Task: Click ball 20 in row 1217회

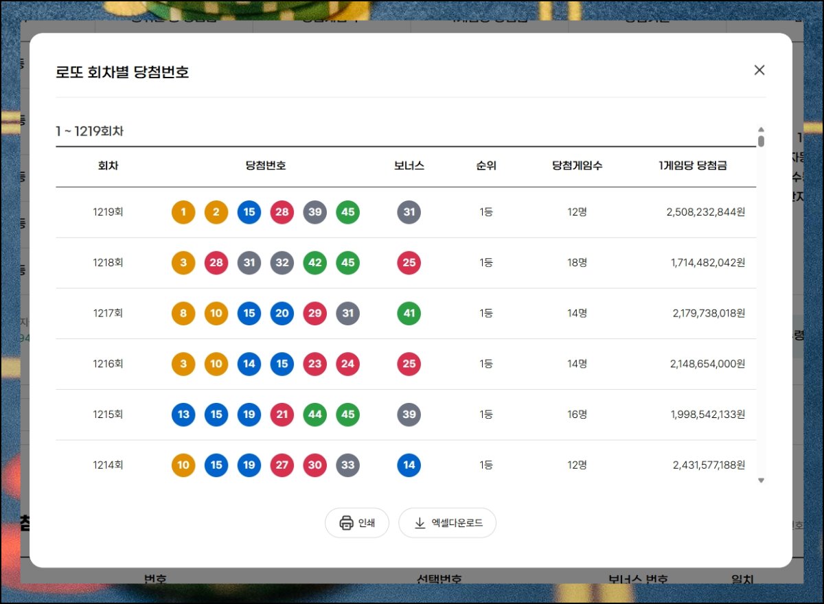Action: (282, 314)
